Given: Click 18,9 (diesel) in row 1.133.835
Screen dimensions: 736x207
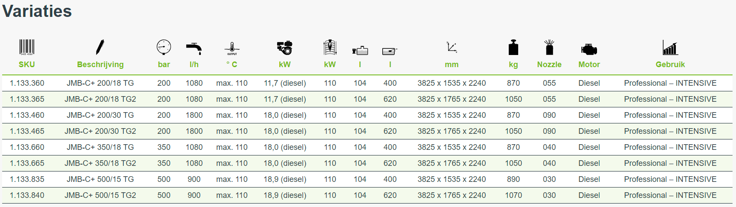Looking at the screenshot, I should (285, 179).
